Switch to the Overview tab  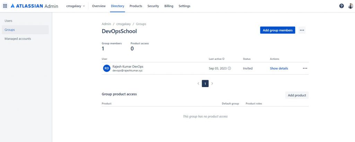pos(99,6)
